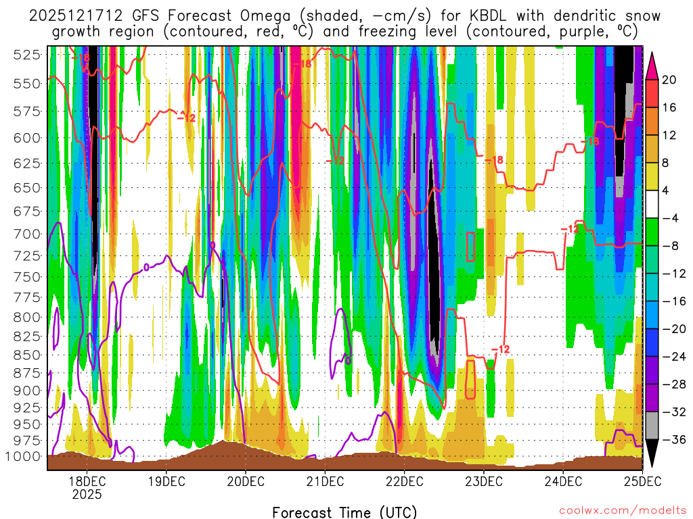
Task: Click the "Forecast Time (UTC)" axis title
Action: coord(344,512)
